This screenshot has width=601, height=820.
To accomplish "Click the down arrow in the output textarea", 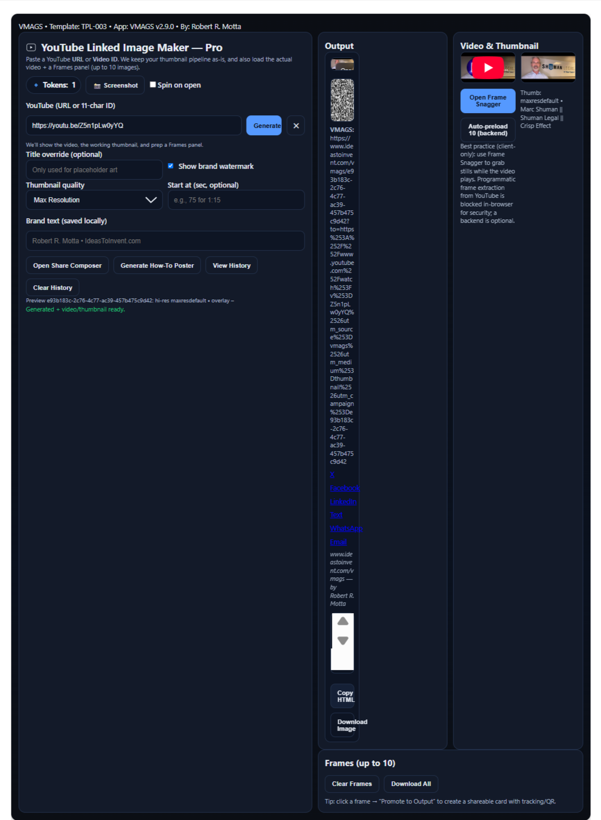I will [x=343, y=640].
